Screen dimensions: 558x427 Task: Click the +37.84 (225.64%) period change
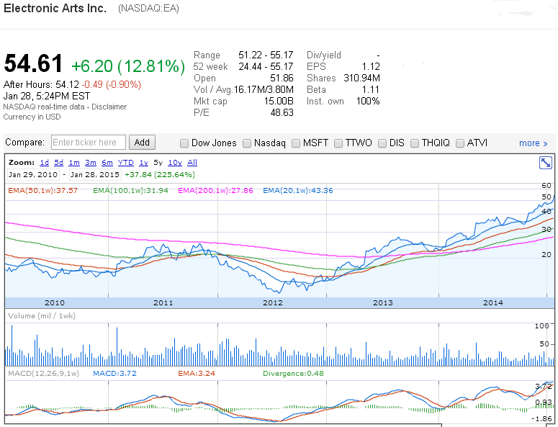(160, 175)
